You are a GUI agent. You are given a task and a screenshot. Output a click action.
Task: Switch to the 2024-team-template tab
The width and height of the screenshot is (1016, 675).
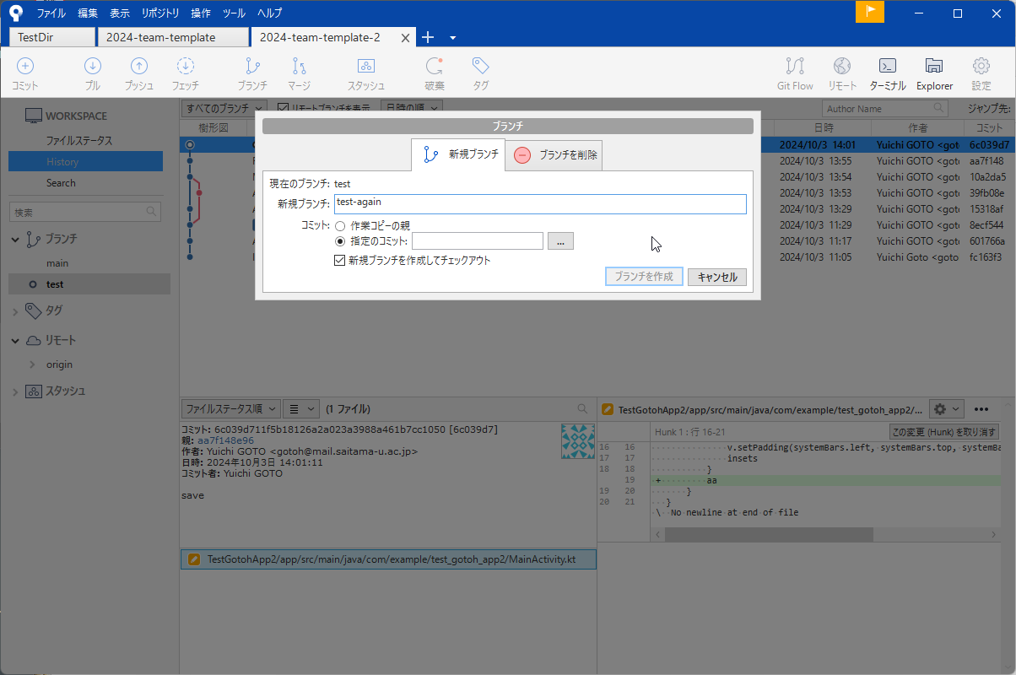point(173,37)
